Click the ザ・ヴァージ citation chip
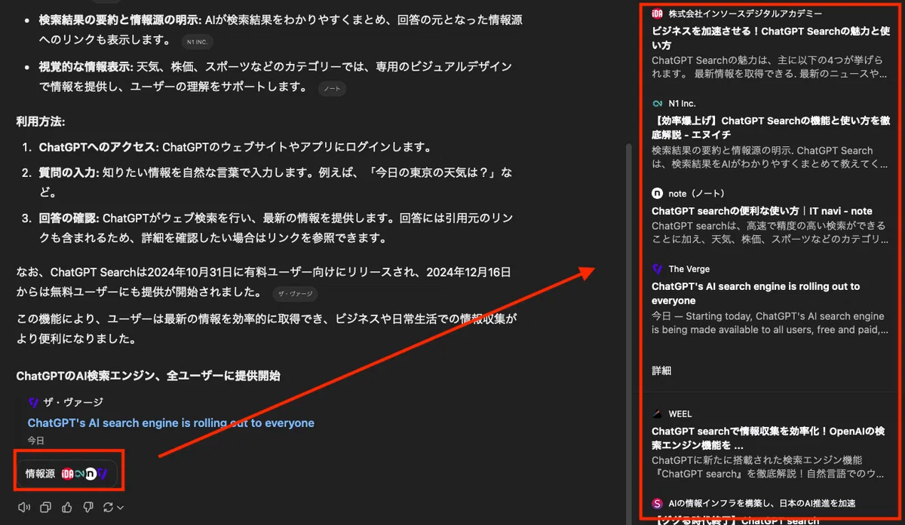The image size is (905, 525). [x=296, y=293]
